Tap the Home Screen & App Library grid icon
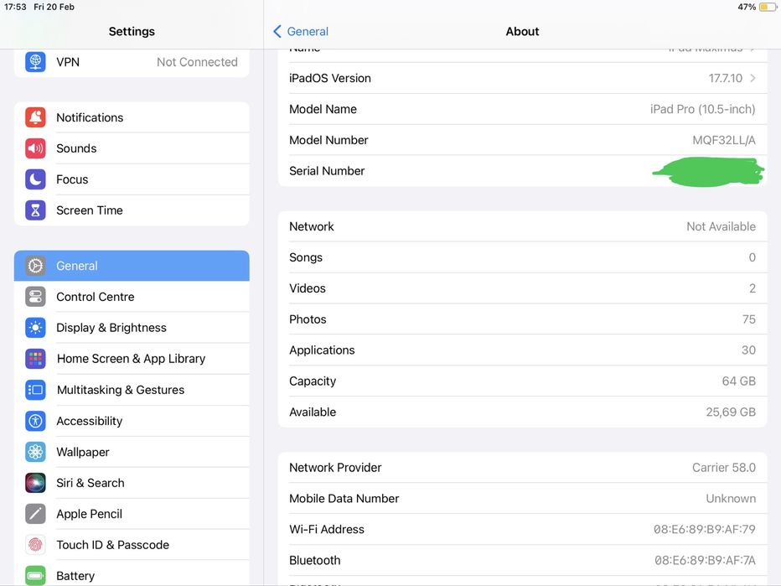The image size is (781, 586). pyautogui.click(x=35, y=358)
